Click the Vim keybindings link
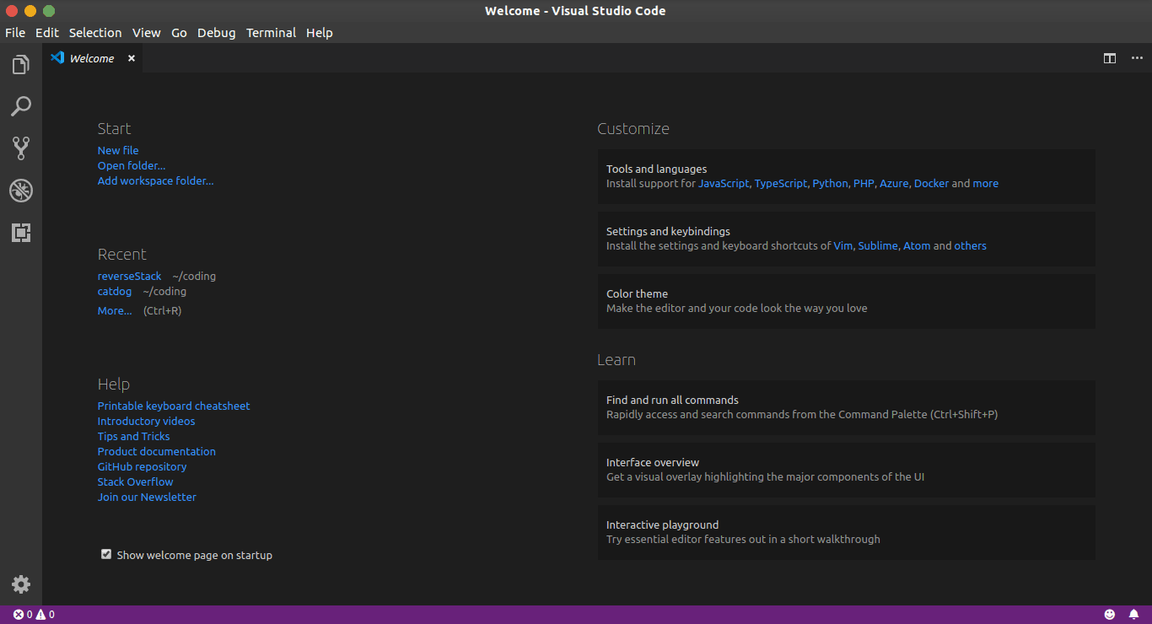This screenshot has width=1152, height=624. (843, 245)
